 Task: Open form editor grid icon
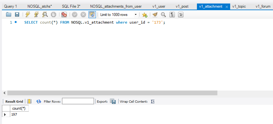[x=29, y=101]
